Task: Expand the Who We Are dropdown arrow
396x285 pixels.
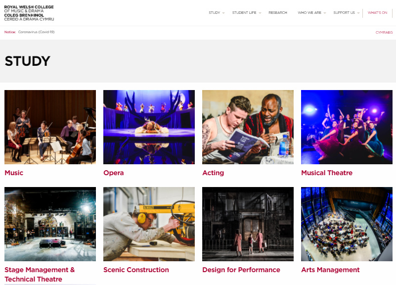Action: [x=325, y=13]
